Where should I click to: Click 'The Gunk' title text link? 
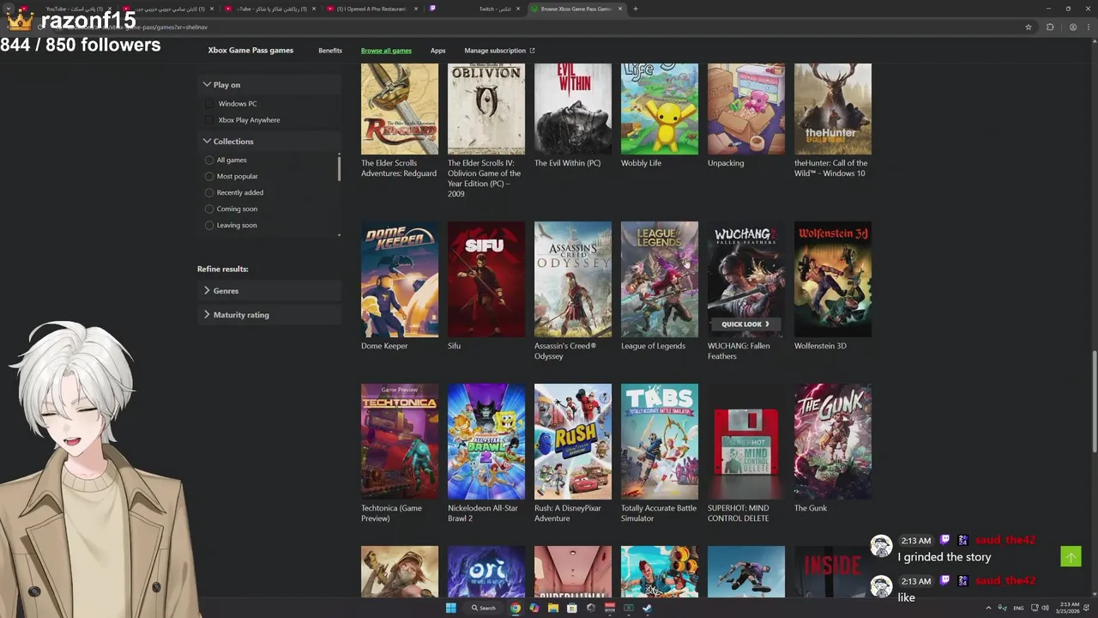click(811, 508)
